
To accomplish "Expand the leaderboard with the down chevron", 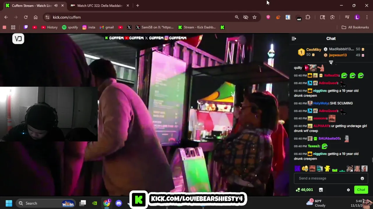I will pos(331,62).
